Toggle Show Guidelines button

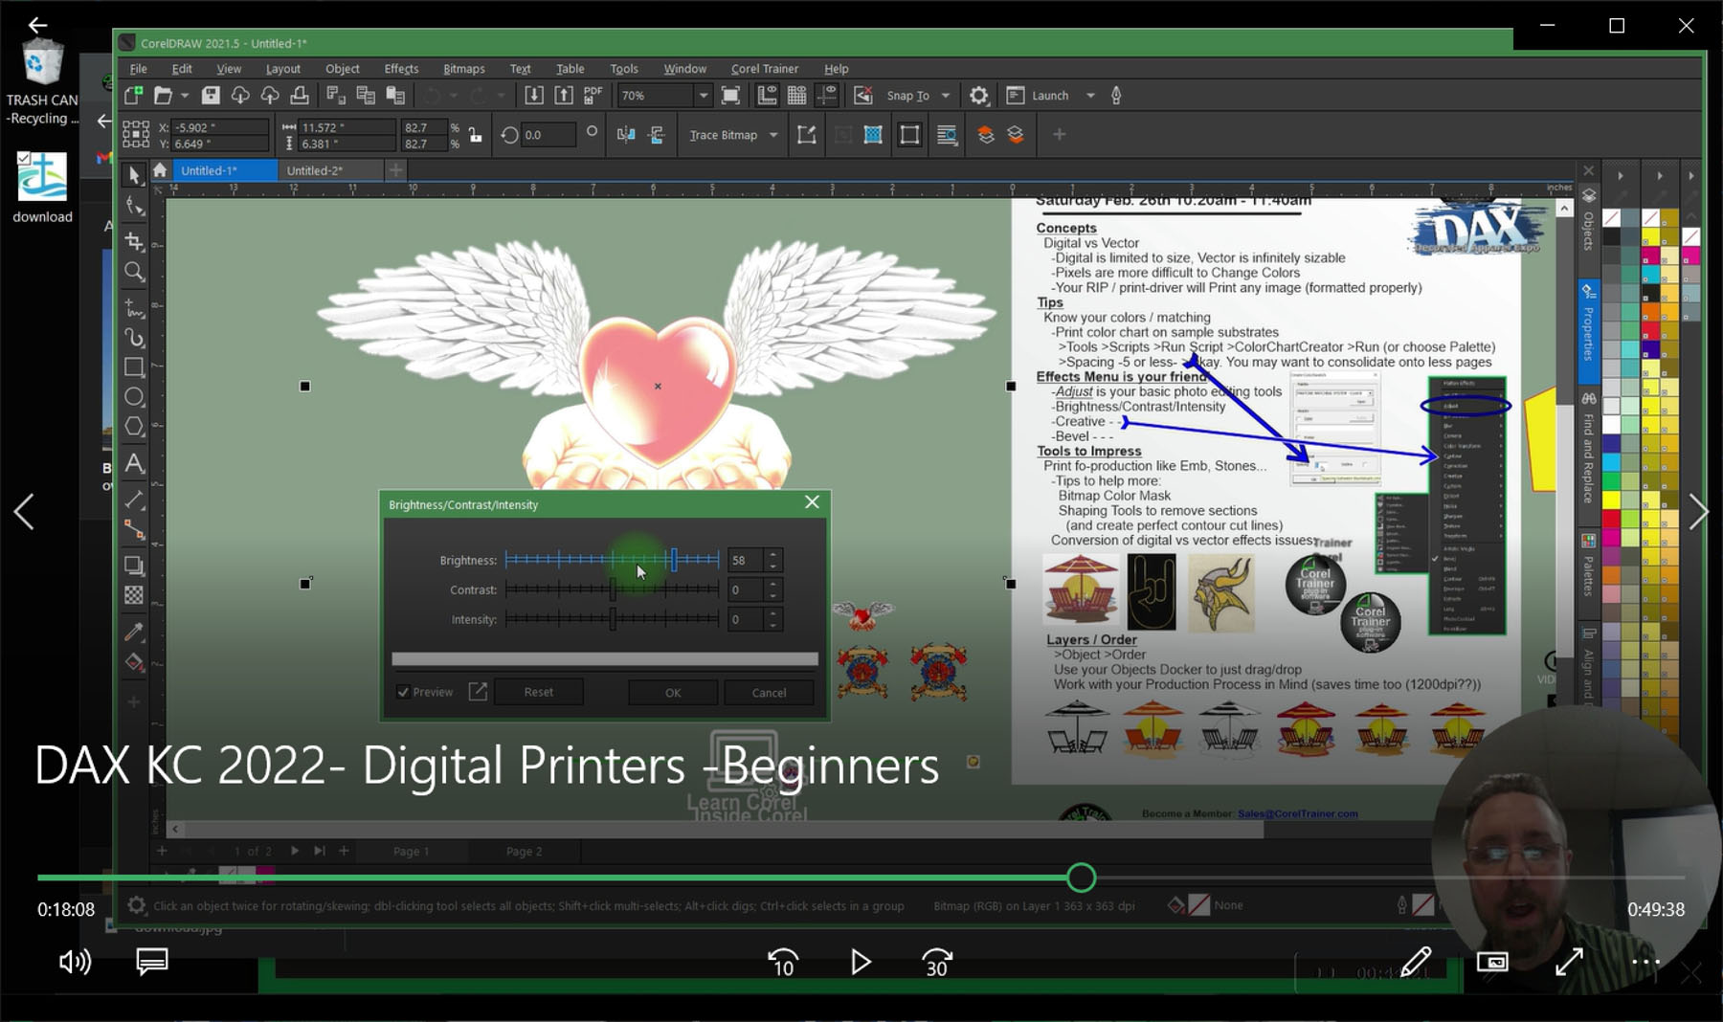[x=826, y=95]
